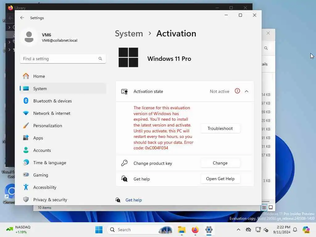The height and width of the screenshot is (237, 316).
Task: Focus the Find a setting search box
Action: tap(63, 59)
